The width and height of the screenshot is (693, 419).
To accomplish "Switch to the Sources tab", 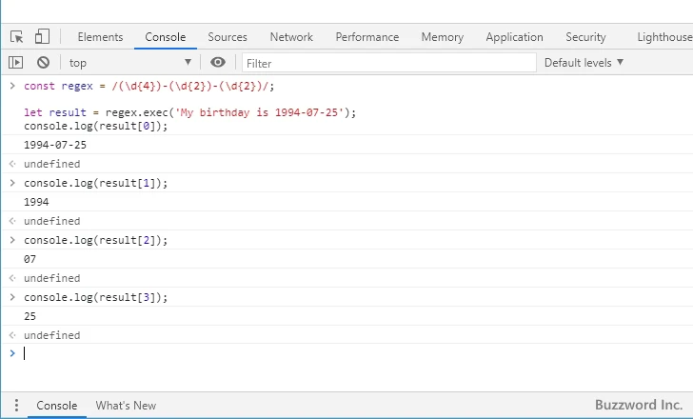I will 228,37.
